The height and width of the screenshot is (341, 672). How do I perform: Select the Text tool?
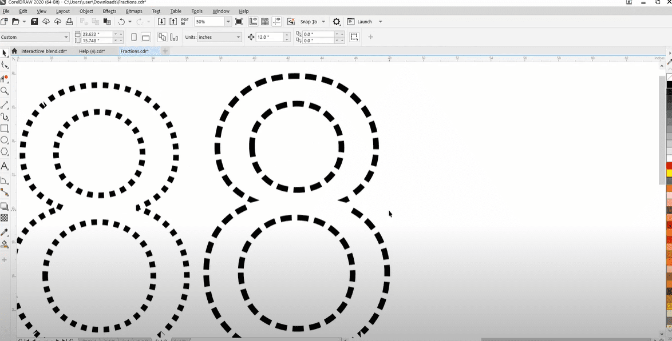click(x=4, y=166)
